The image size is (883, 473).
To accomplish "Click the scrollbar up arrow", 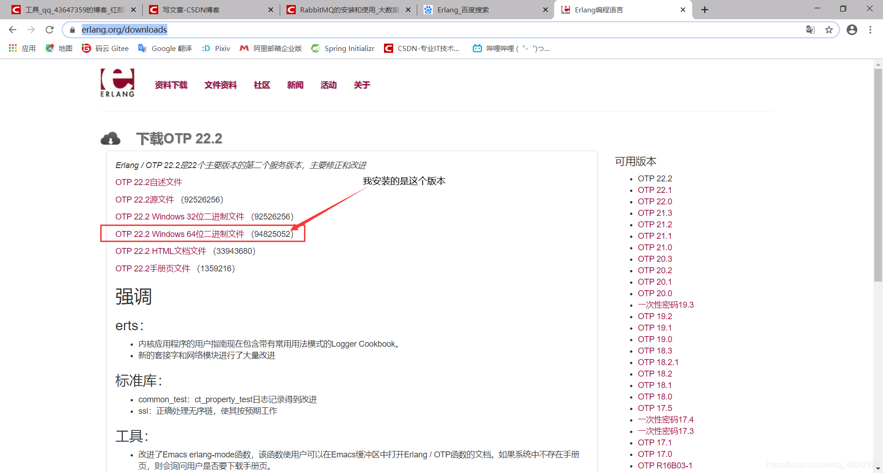I will [878, 64].
